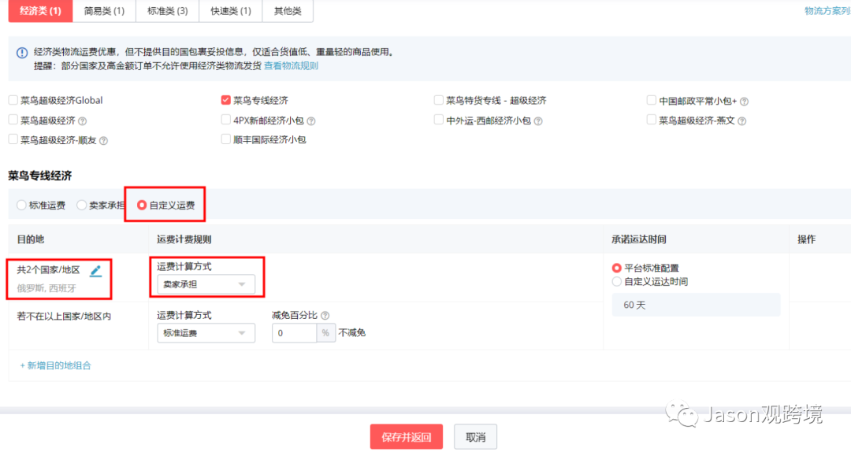Open help icon next to 菜鸟超级经济
Image resolution: width=851 pixels, height=452 pixels.
(83, 121)
